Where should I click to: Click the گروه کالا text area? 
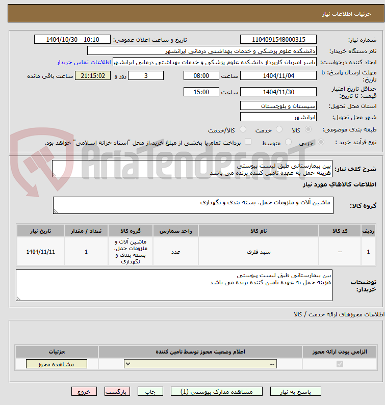(193, 205)
